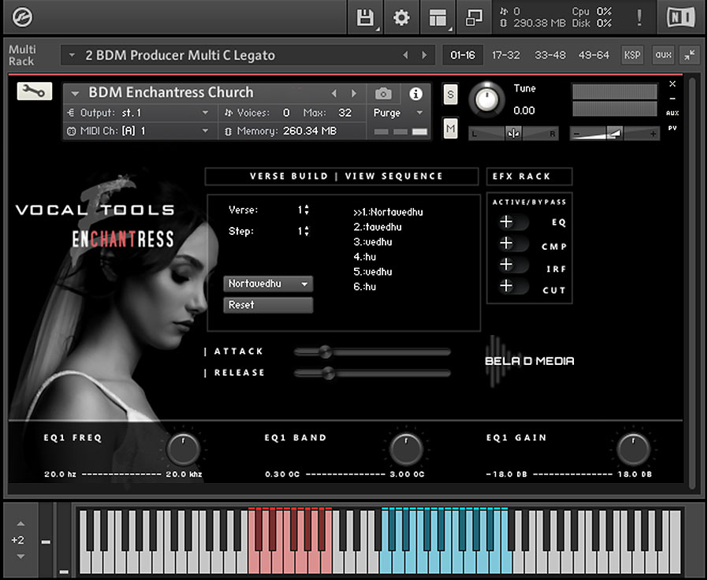This screenshot has height=580, width=708.
Task: Open the instrument info icon
Action: click(415, 94)
